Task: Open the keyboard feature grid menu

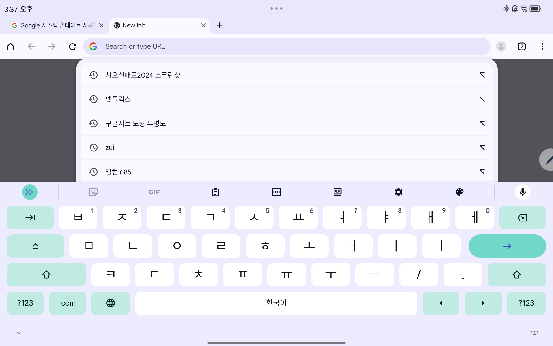Action: tap(30, 192)
